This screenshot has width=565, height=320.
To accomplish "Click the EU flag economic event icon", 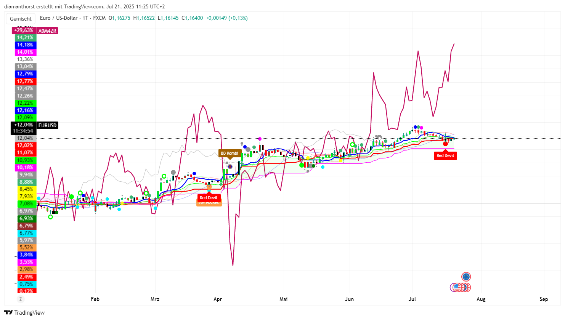I will tap(466, 277).
